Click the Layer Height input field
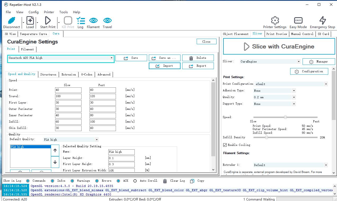The width and height of the screenshot is (337, 201). (122, 158)
